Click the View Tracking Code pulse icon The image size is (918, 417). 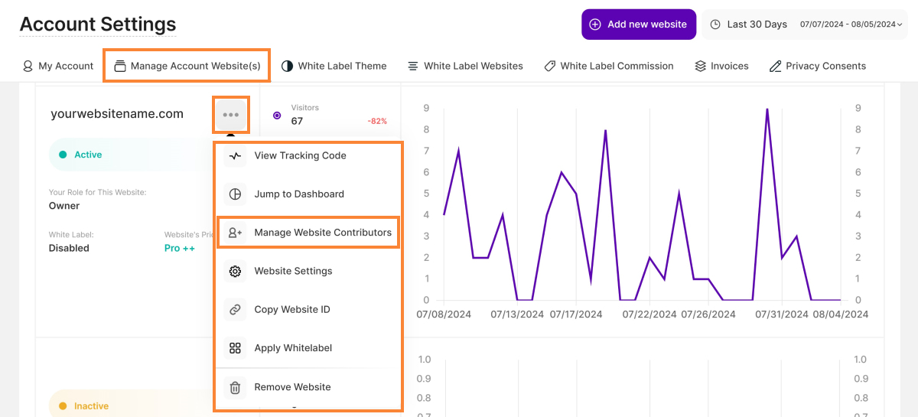236,155
